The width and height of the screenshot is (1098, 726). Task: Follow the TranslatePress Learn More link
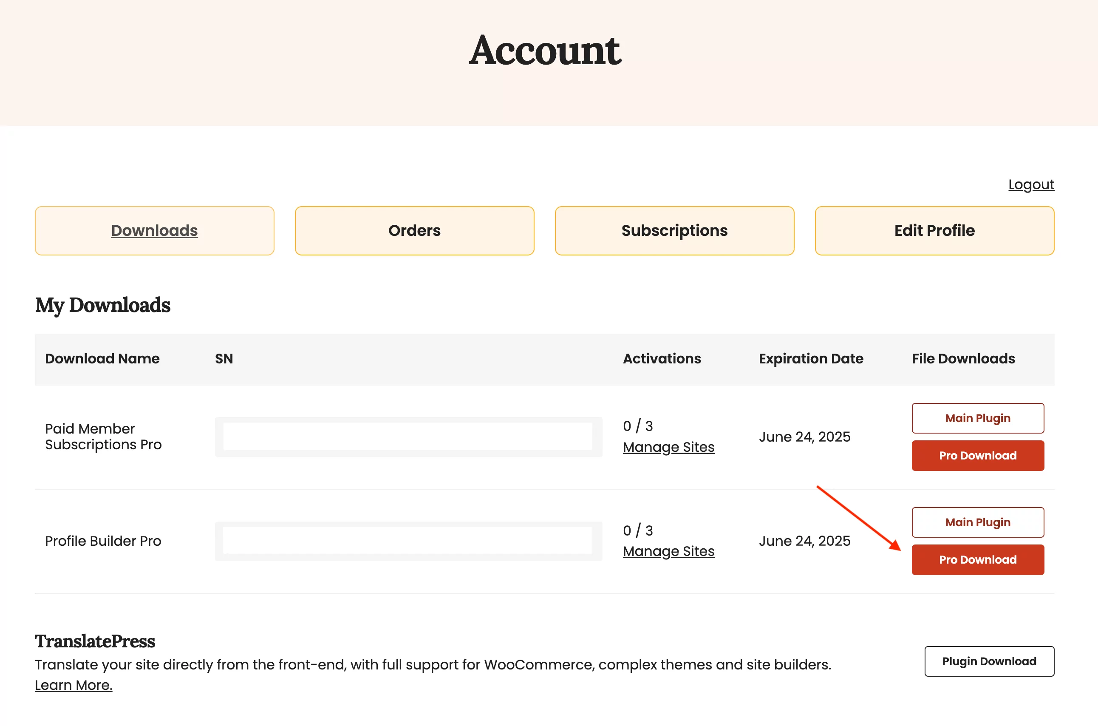pos(74,685)
